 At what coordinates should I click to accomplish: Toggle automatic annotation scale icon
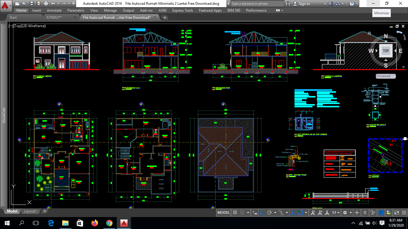(x=320, y=213)
